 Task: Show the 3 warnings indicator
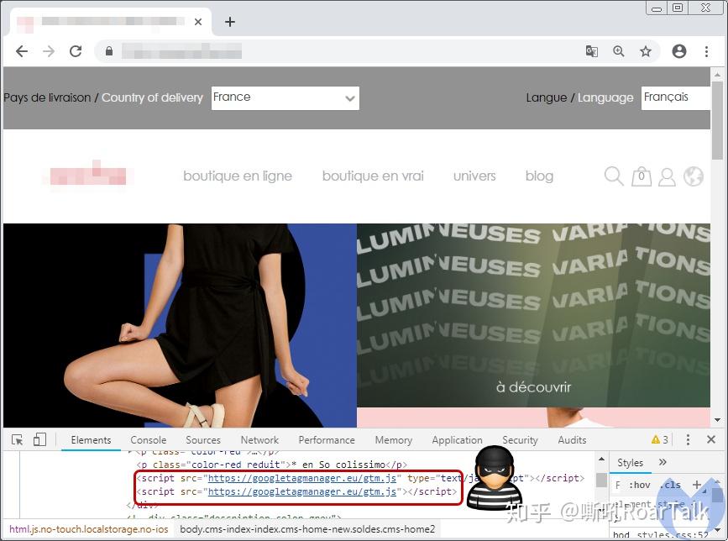click(659, 439)
